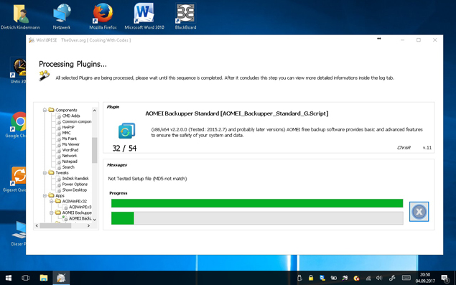Collapse the Tweaks folder node

(45, 173)
